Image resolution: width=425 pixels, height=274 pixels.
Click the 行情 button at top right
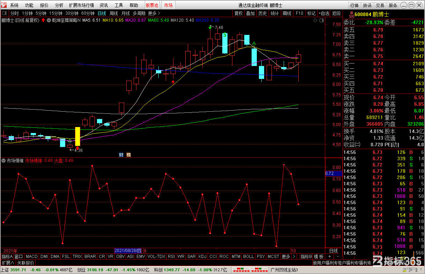click(x=354, y=5)
